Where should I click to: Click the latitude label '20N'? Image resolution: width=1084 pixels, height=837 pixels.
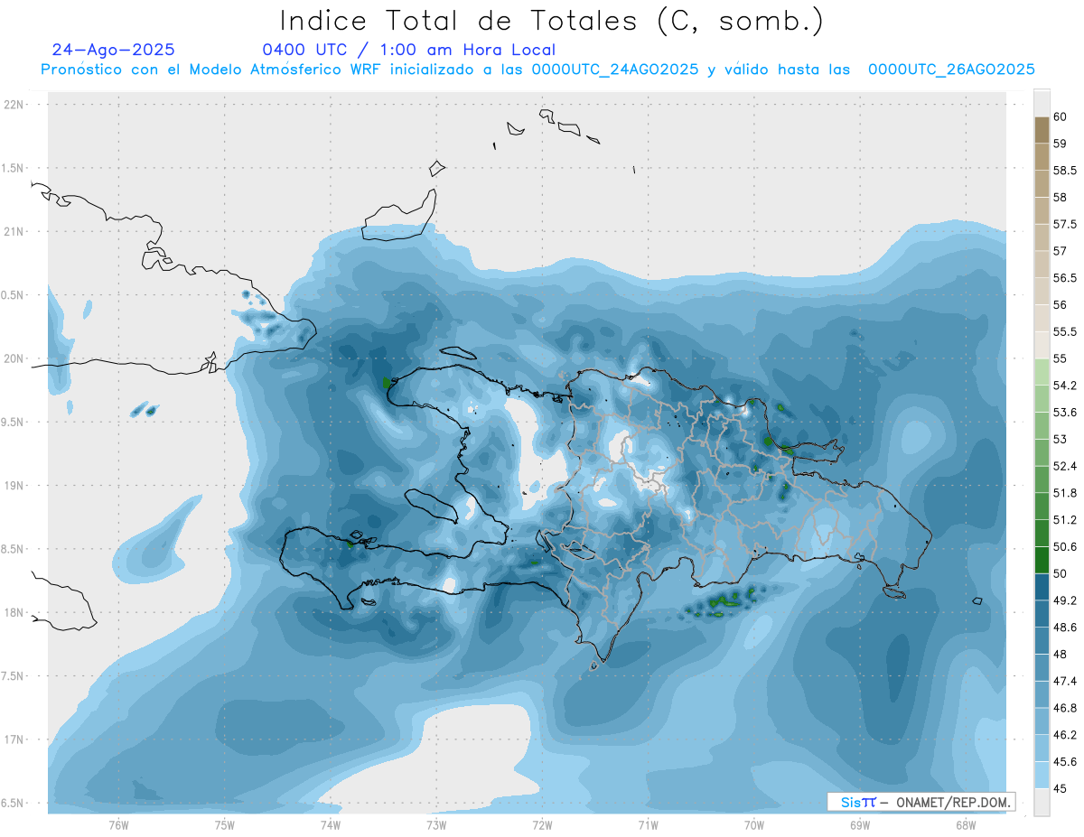[x=14, y=358]
